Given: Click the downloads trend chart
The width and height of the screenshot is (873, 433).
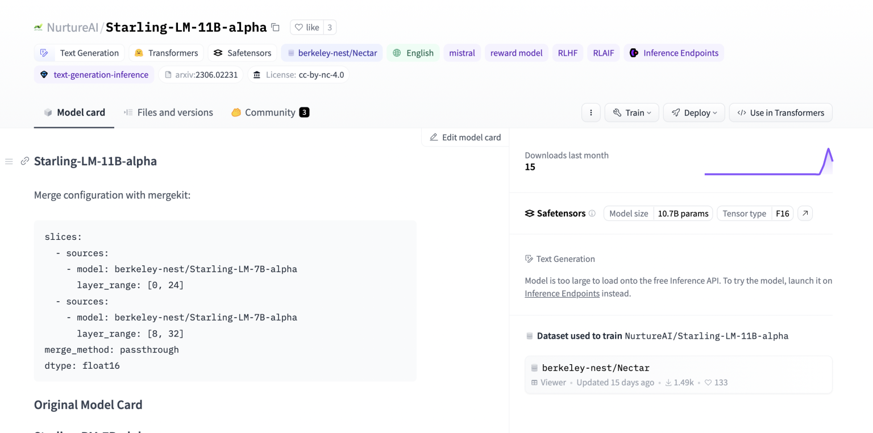Looking at the screenshot, I should pyautogui.click(x=768, y=164).
